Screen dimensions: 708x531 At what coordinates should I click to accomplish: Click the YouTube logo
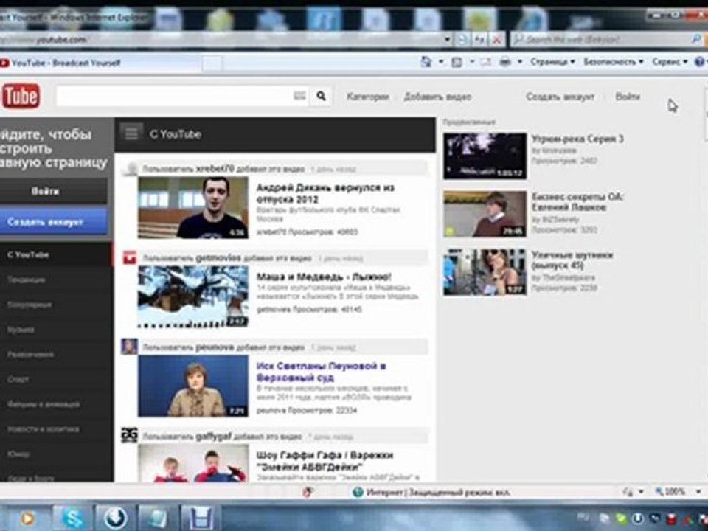click(20, 96)
